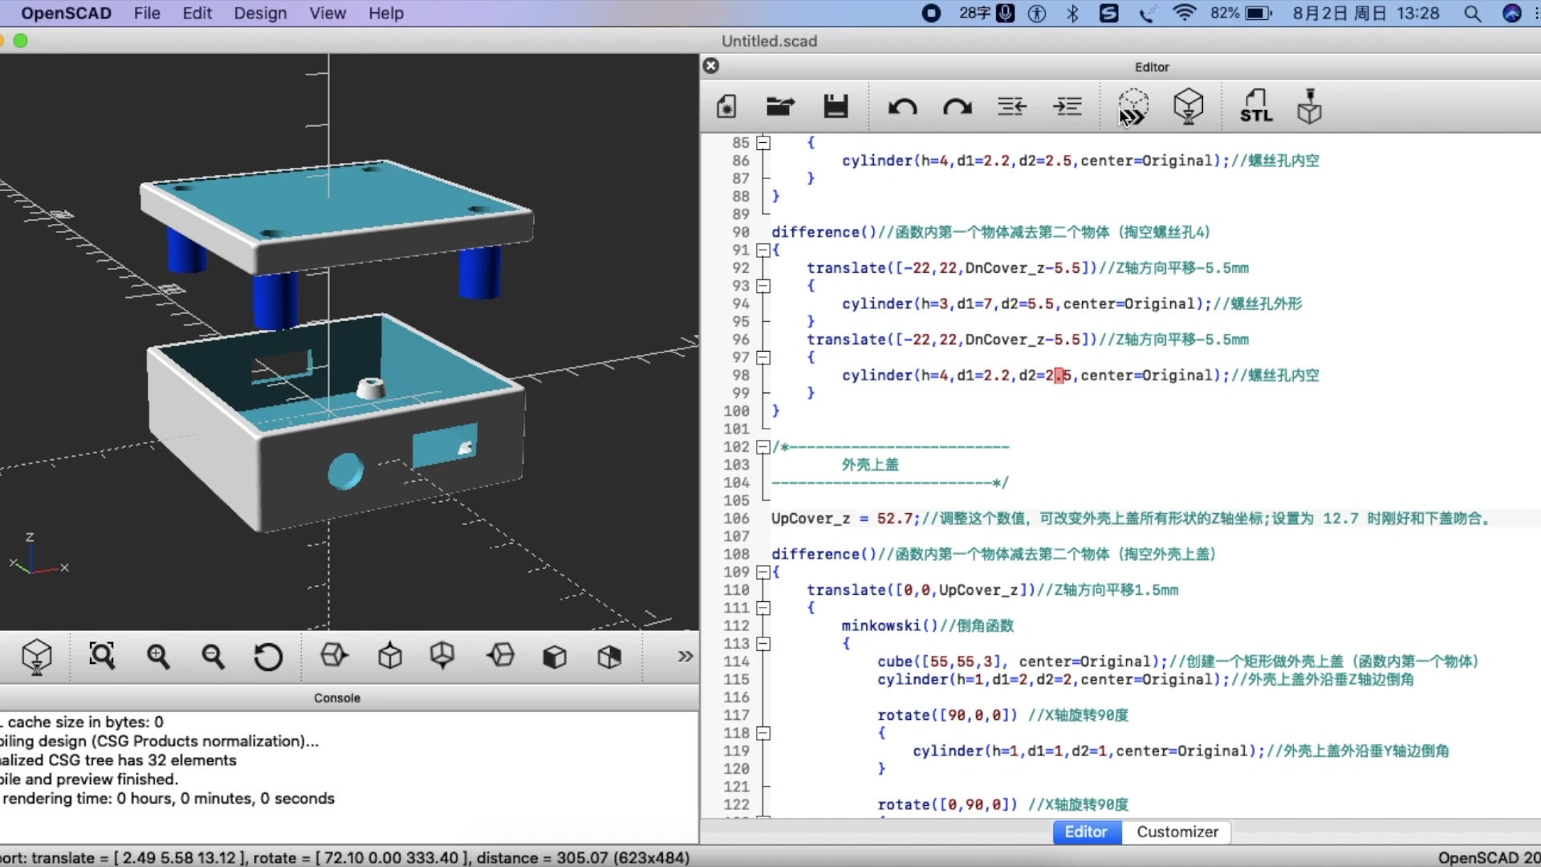Unindent the selected code
The height and width of the screenshot is (867, 1541).
pyautogui.click(x=1010, y=106)
